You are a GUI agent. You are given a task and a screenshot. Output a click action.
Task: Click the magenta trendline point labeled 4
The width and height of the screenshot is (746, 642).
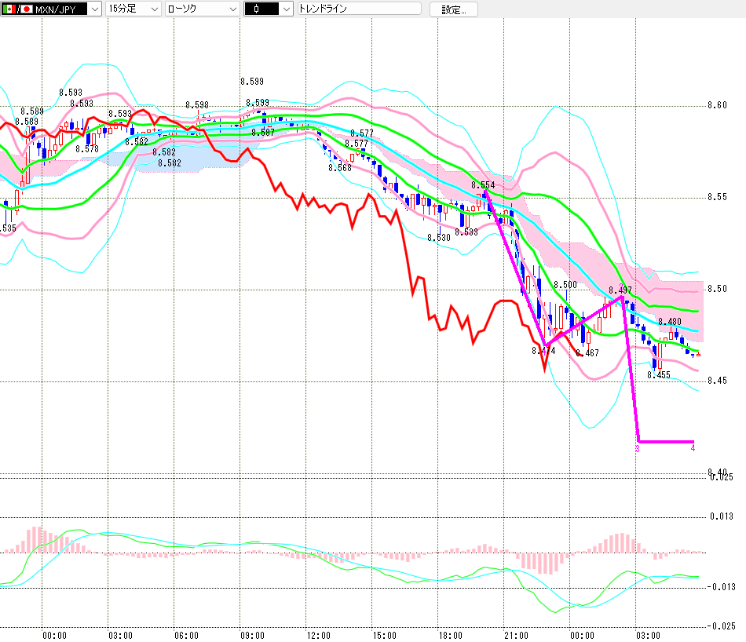693,448
